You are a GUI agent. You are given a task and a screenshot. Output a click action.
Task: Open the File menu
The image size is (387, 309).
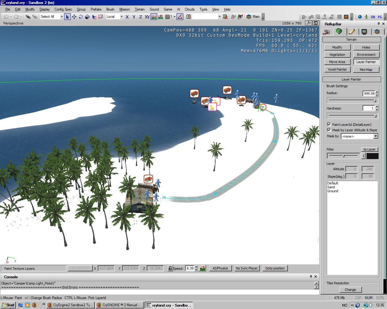coord(8,9)
